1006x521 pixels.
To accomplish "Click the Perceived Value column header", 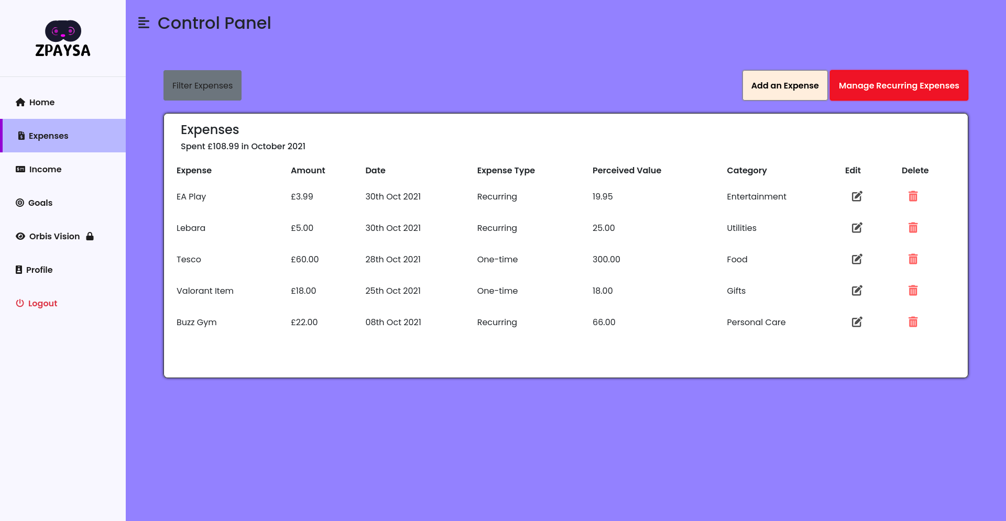I will 627,170.
